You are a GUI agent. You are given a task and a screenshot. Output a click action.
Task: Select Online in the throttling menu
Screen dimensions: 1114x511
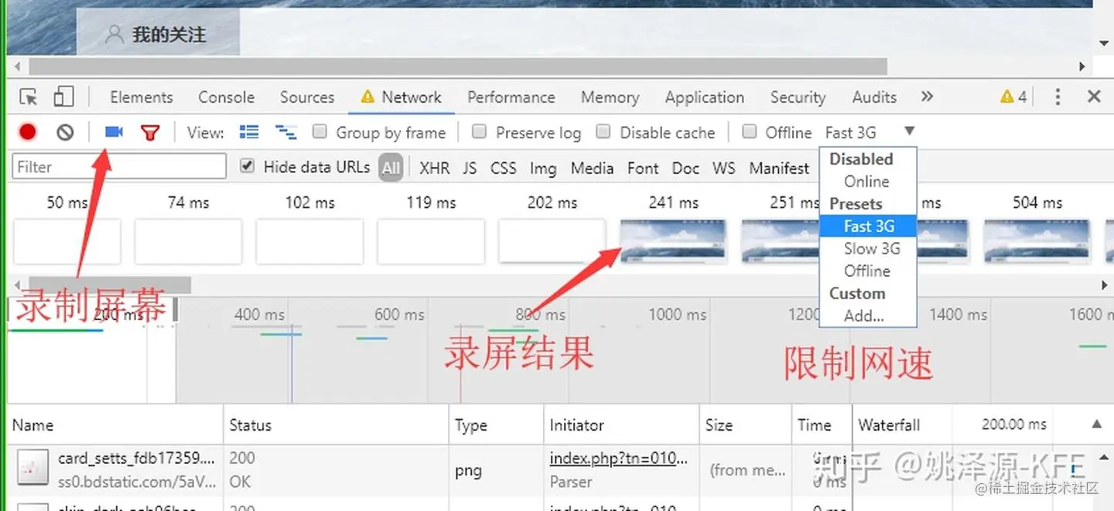(868, 182)
